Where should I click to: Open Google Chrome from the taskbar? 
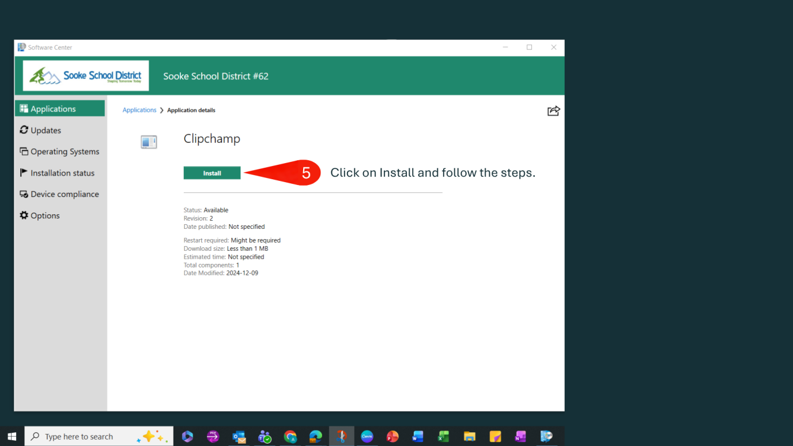coord(290,436)
